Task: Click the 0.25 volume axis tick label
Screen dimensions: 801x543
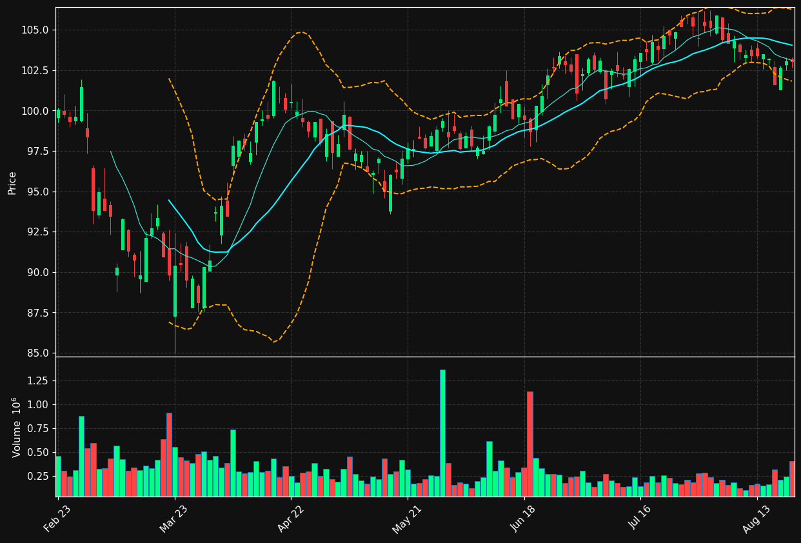Action: click(x=39, y=476)
